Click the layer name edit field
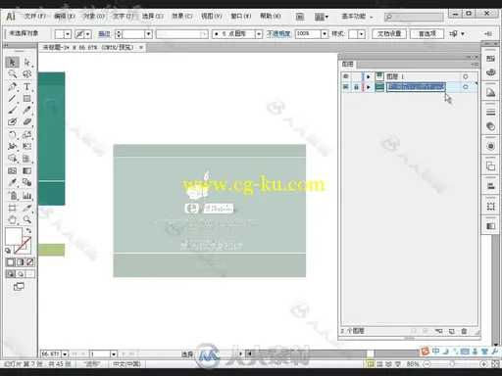This screenshot has height=376, width=502. point(416,87)
